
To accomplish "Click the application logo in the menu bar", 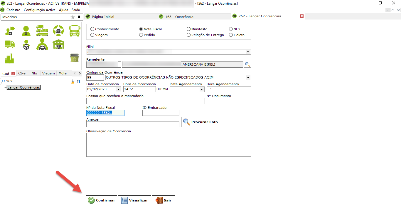I will [3, 10].
